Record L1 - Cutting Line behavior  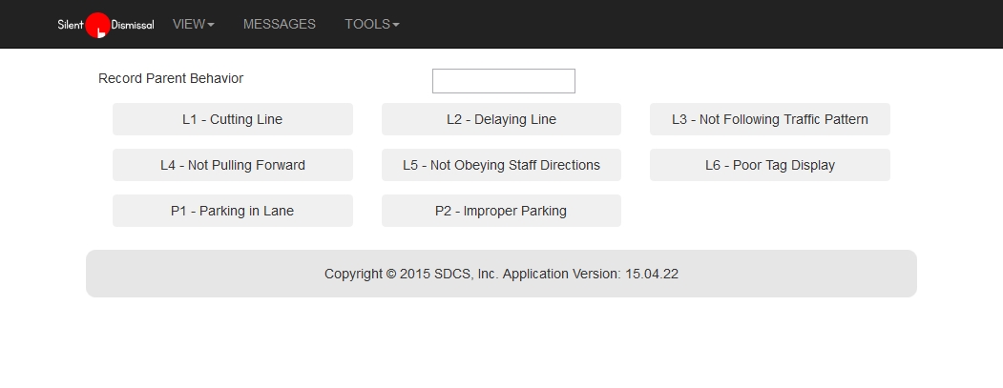tap(232, 119)
